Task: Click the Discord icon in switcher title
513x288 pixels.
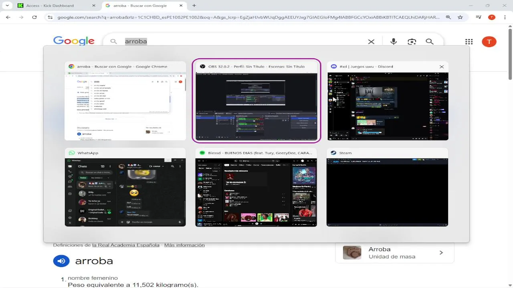Action: click(x=333, y=67)
